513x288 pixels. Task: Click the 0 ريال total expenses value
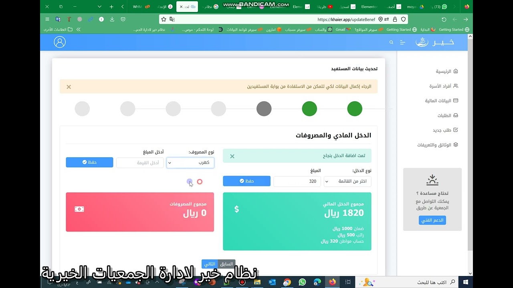(195, 213)
